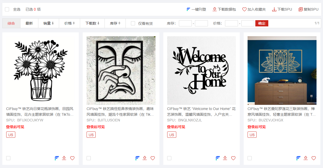Image resolution: width=323 pixels, height=168 pixels.
Task: Click the 下载数据包 download icon at top
Action: (x=215, y=9)
